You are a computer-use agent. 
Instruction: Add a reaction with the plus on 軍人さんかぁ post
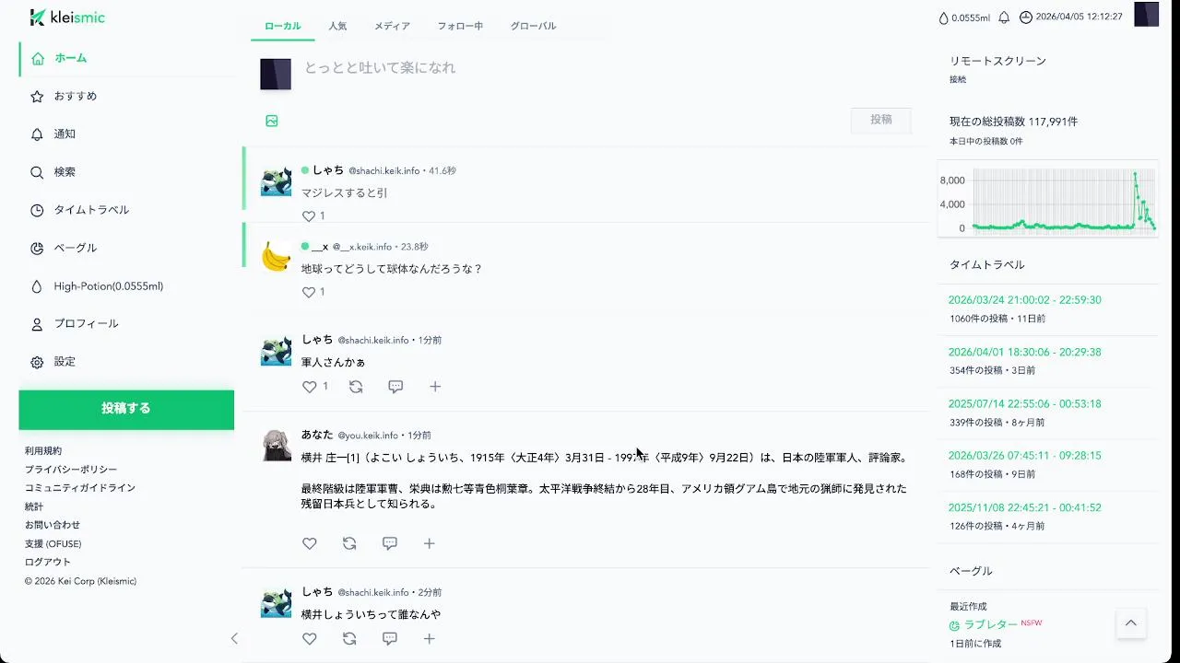(x=435, y=387)
